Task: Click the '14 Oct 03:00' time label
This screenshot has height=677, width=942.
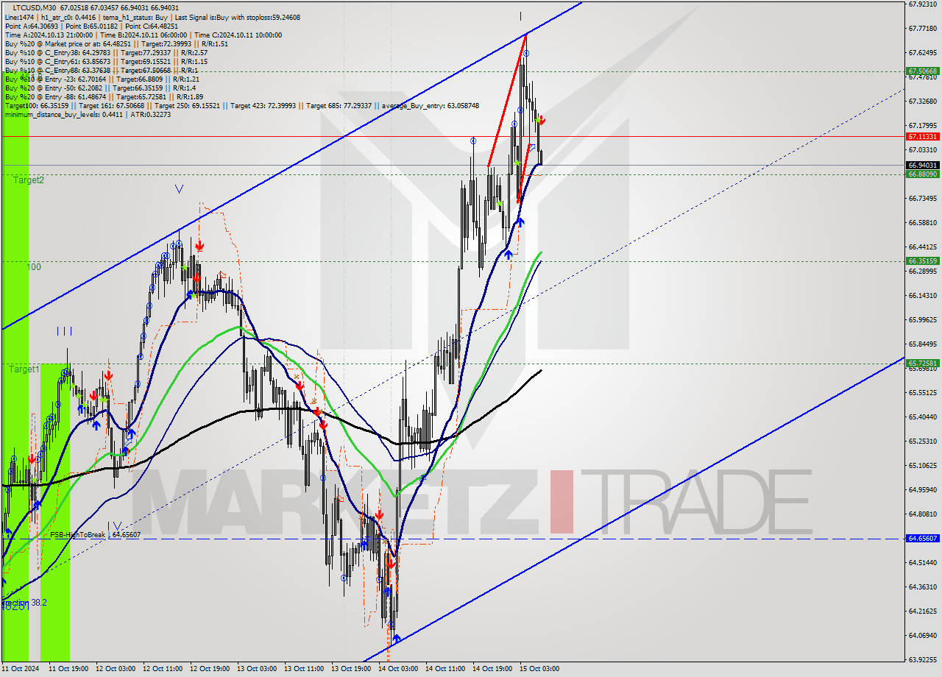Action: [x=398, y=669]
